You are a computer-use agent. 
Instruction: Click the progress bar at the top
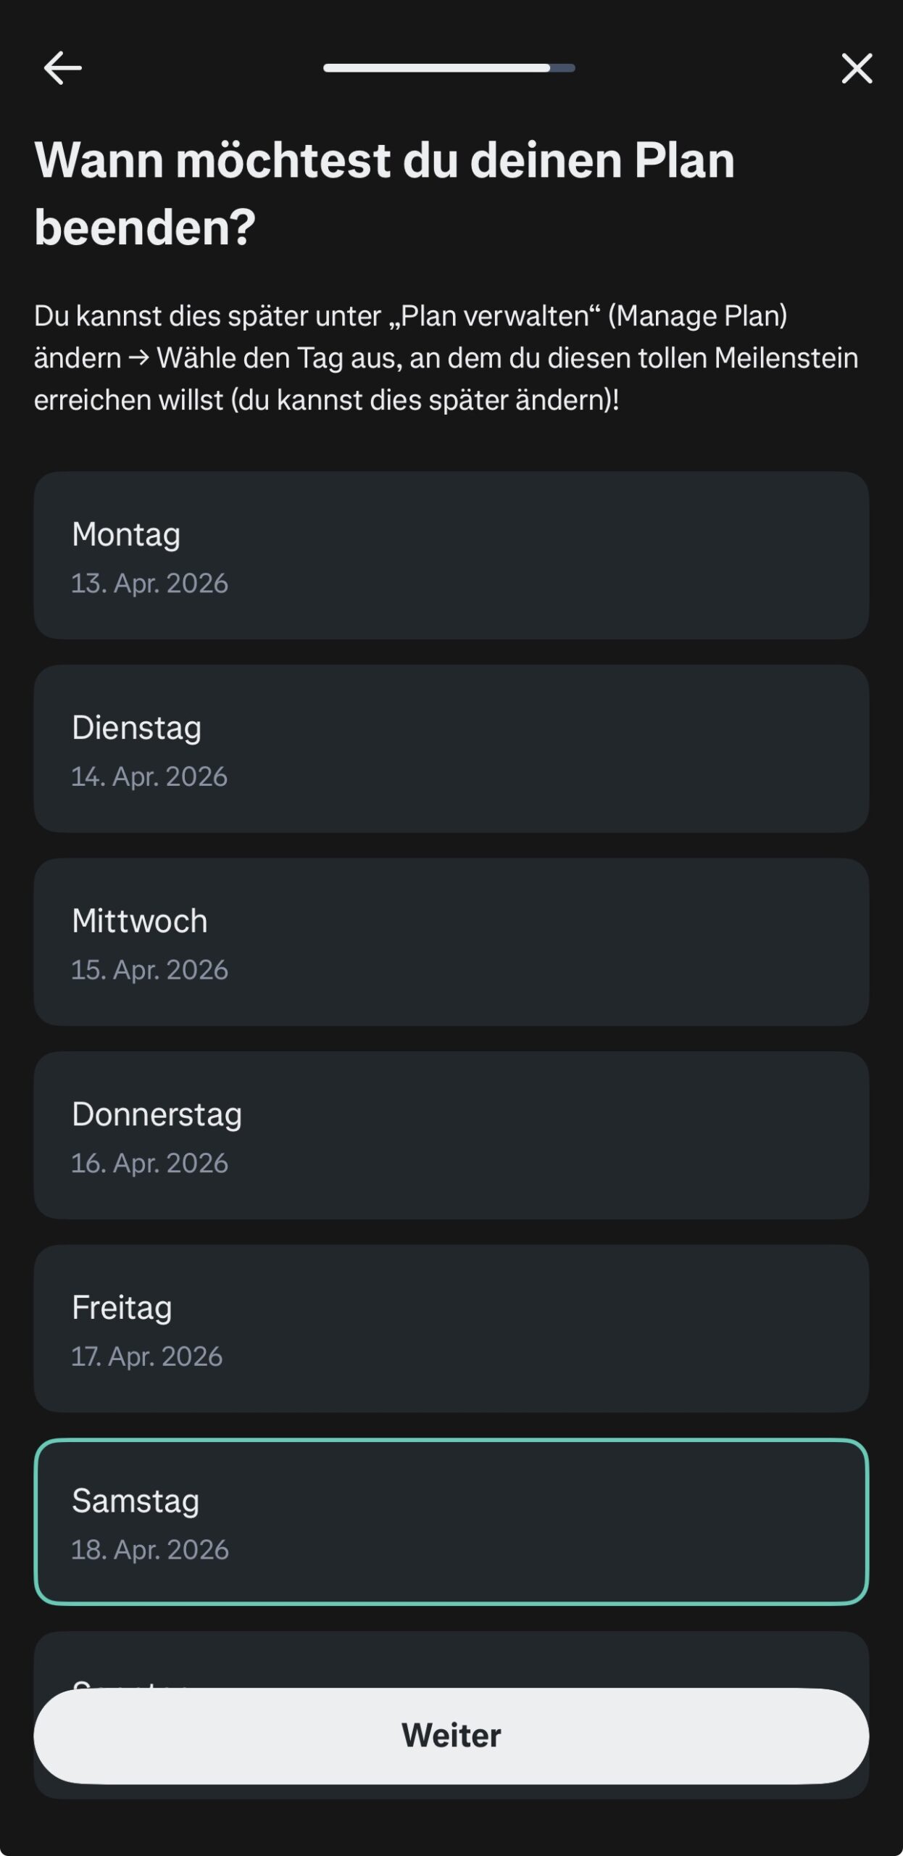(449, 68)
